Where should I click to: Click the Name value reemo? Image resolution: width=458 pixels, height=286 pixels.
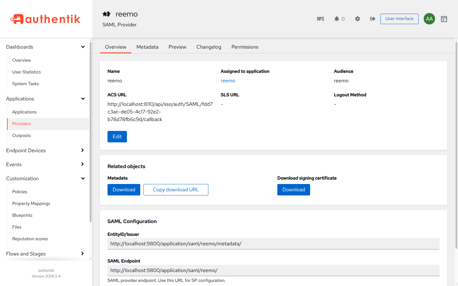click(x=115, y=81)
